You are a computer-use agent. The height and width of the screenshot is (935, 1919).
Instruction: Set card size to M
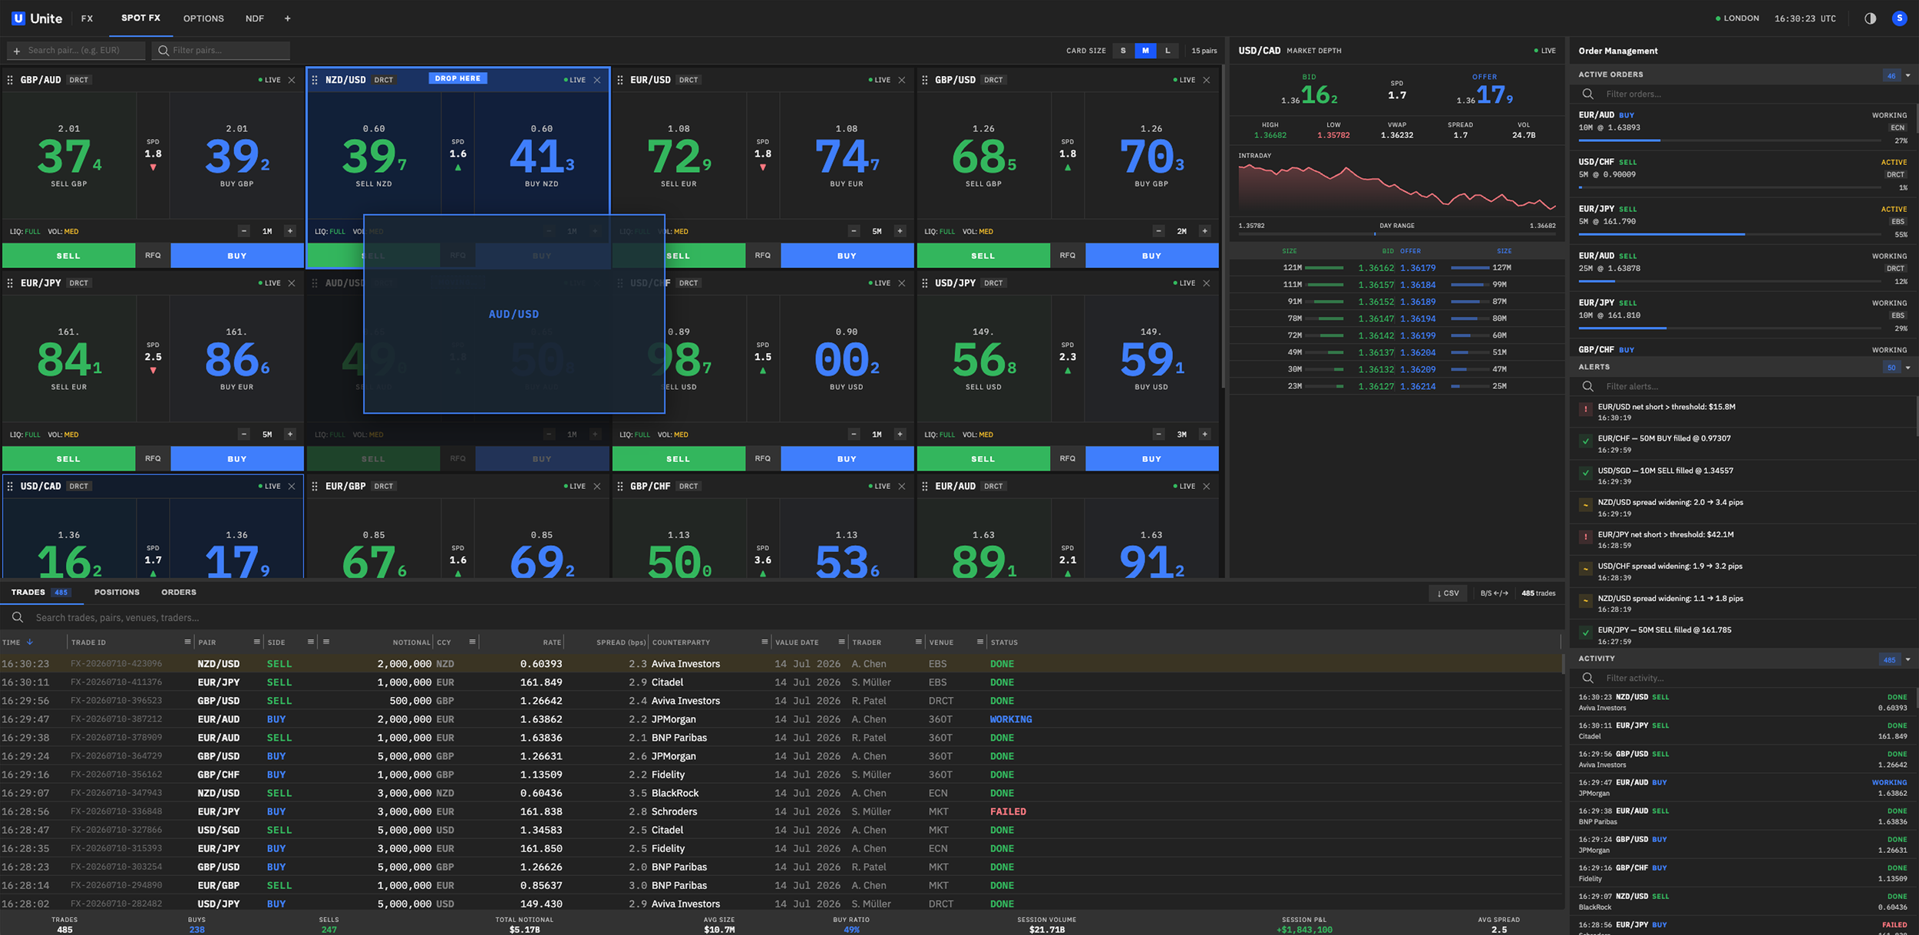1145,51
